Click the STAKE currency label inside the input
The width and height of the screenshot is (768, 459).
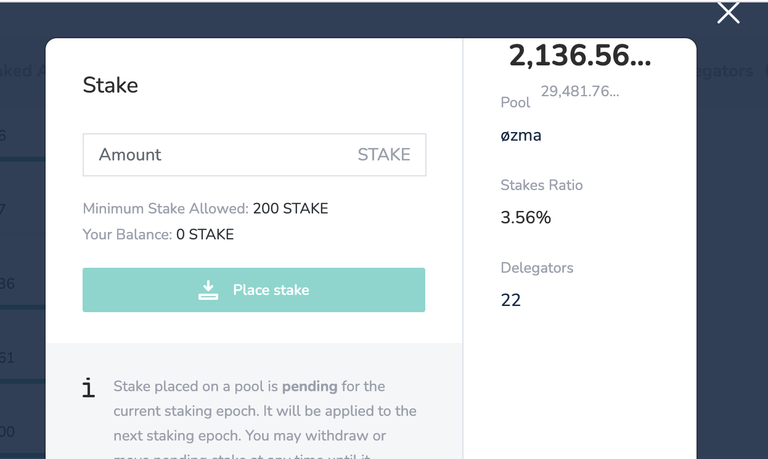pyautogui.click(x=384, y=155)
